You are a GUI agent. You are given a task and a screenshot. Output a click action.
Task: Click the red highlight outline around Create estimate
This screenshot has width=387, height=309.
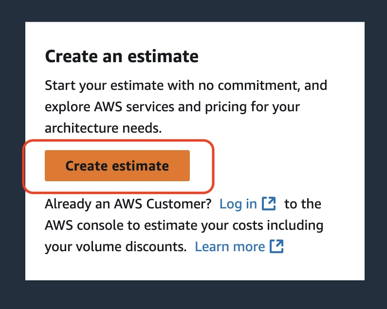click(213, 166)
